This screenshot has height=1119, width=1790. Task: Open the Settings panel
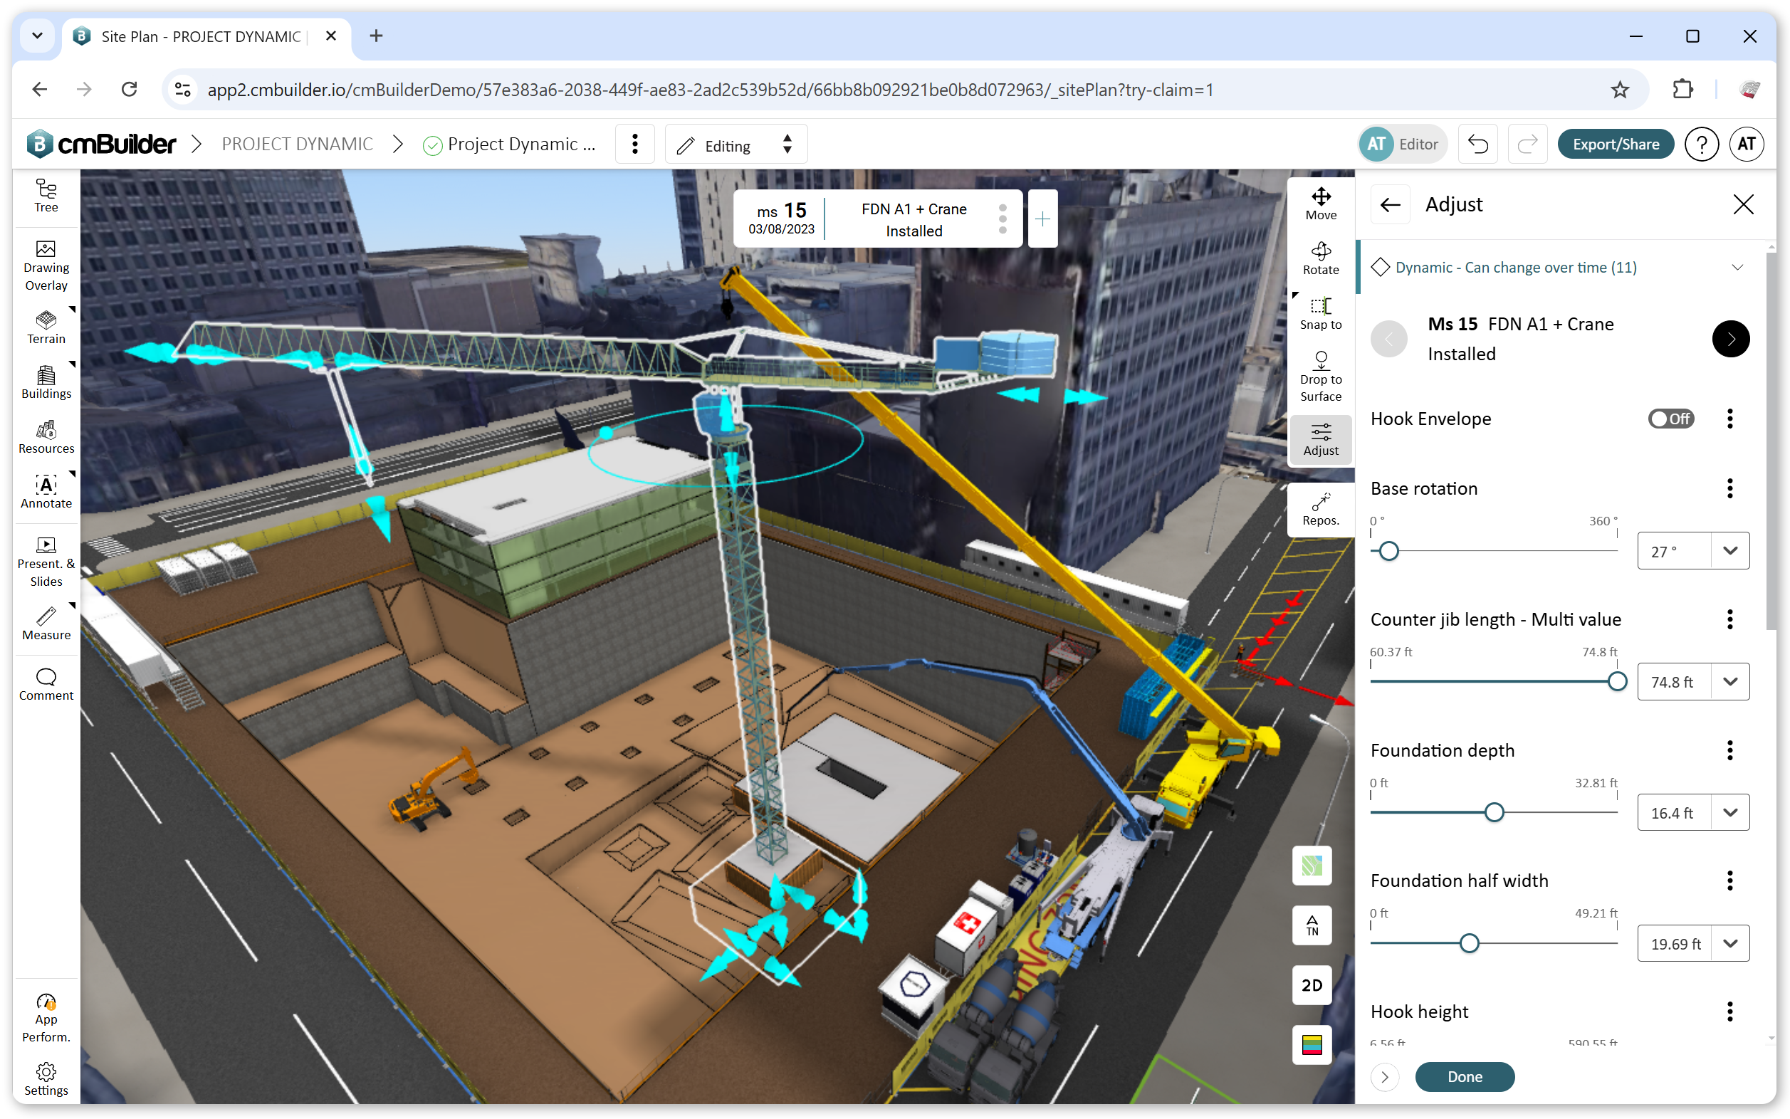pyautogui.click(x=46, y=1079)
